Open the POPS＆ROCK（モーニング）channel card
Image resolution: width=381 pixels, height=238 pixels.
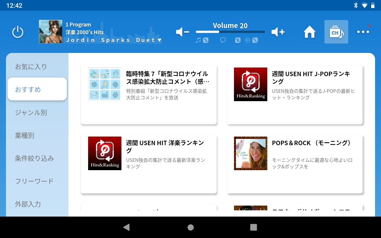point(295,164)
